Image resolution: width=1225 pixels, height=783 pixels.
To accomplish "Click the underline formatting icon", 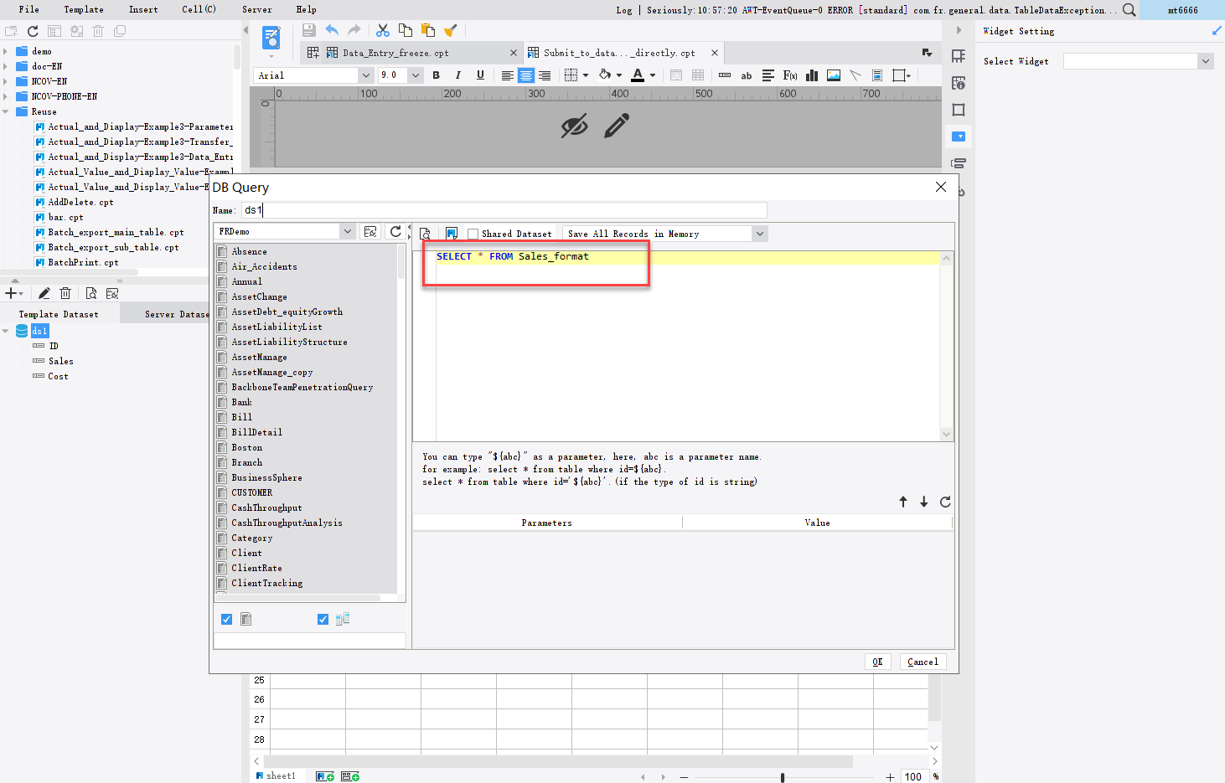I will click(x=480, y=75).
